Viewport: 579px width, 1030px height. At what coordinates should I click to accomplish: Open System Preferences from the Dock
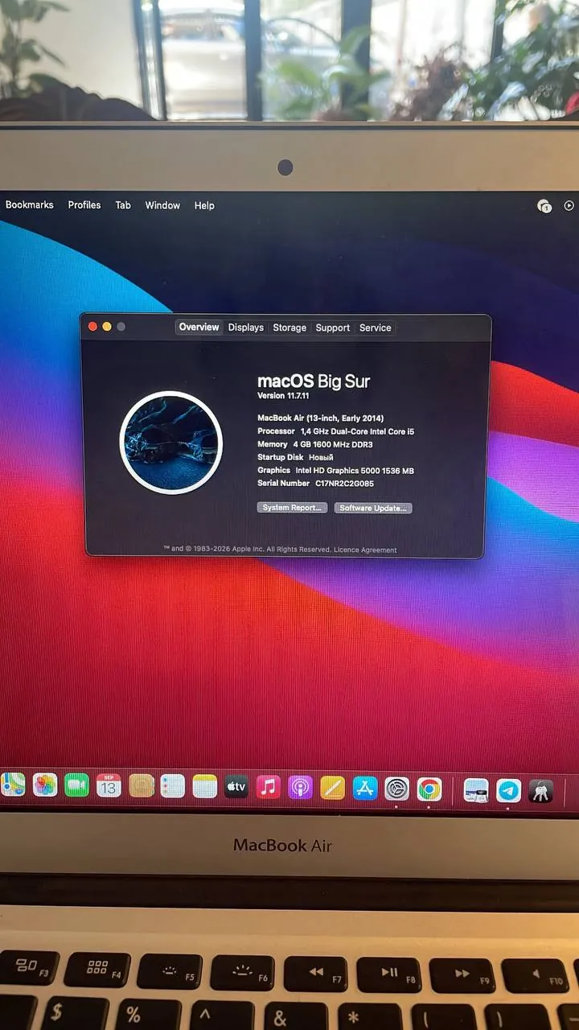coord(397,789)
